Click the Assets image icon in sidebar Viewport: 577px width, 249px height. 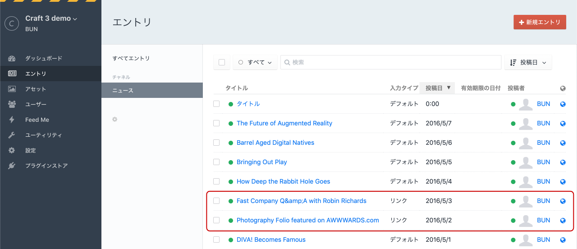[x=12, y=89]
